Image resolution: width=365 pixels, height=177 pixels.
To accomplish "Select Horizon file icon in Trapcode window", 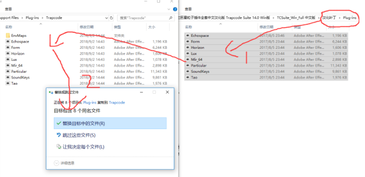I will (8, 54).
